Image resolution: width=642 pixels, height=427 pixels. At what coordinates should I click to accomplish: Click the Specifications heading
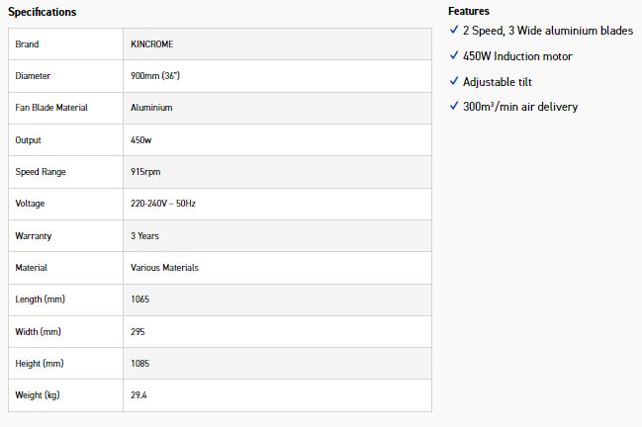pyautogui.click(x=43, y=12)
